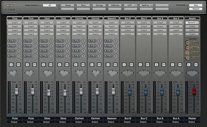Click the Bassoon volume fader
This screenshot has width=207, height=127.
coord(113,92)
